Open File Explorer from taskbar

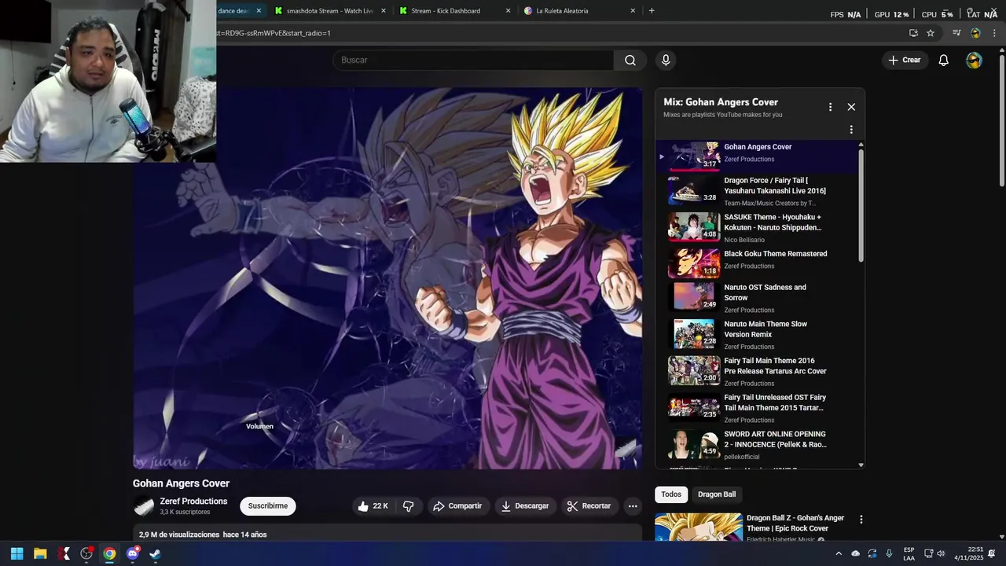tap(40, 553)
